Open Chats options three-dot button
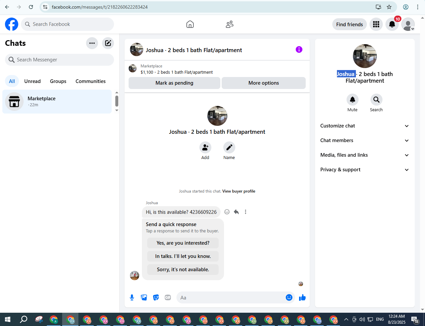The image size is (425, 326). [x=92, y=43]
